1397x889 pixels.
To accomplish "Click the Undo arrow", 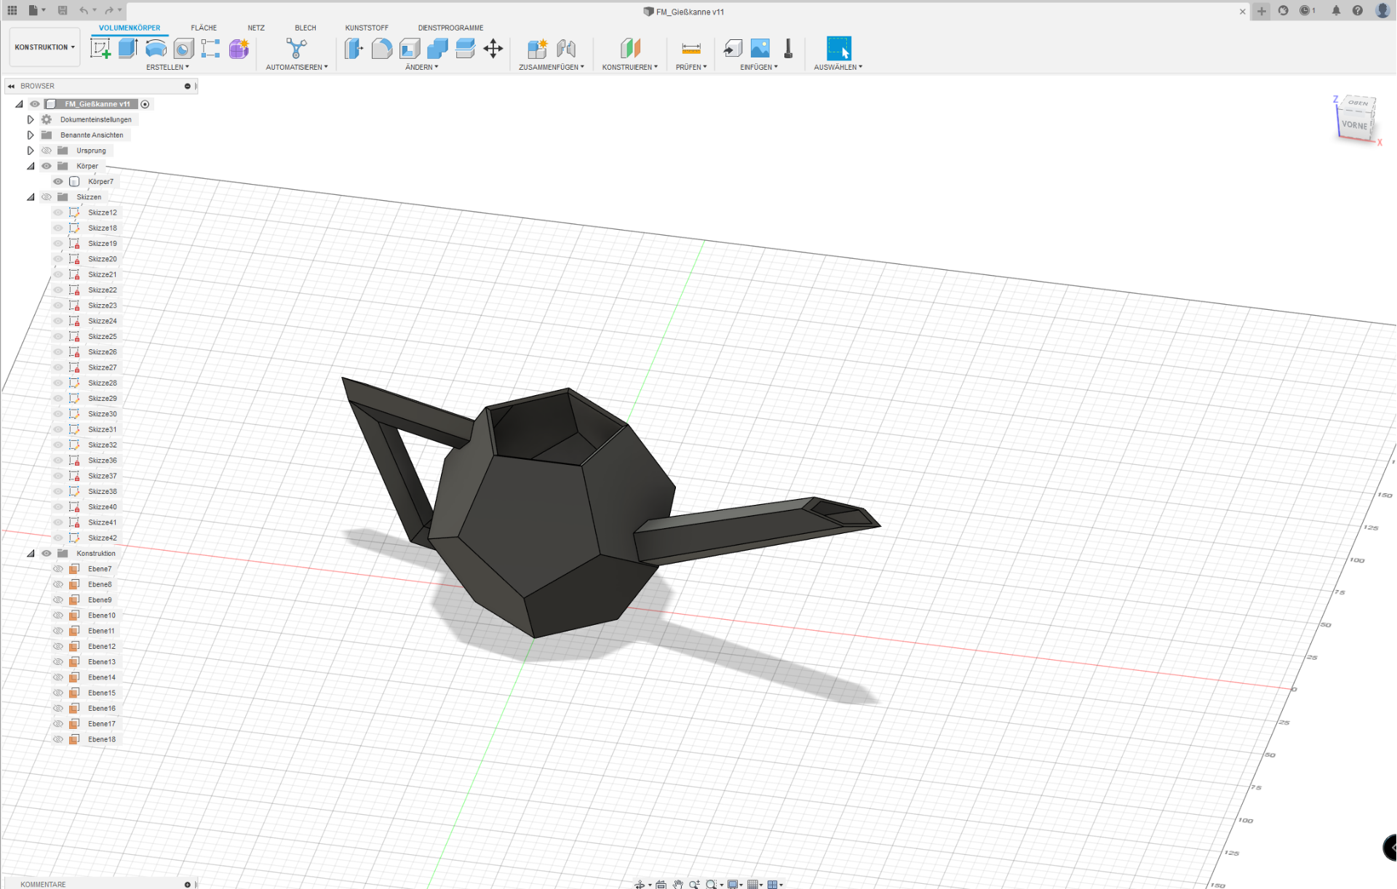I will tap(84, 10).
